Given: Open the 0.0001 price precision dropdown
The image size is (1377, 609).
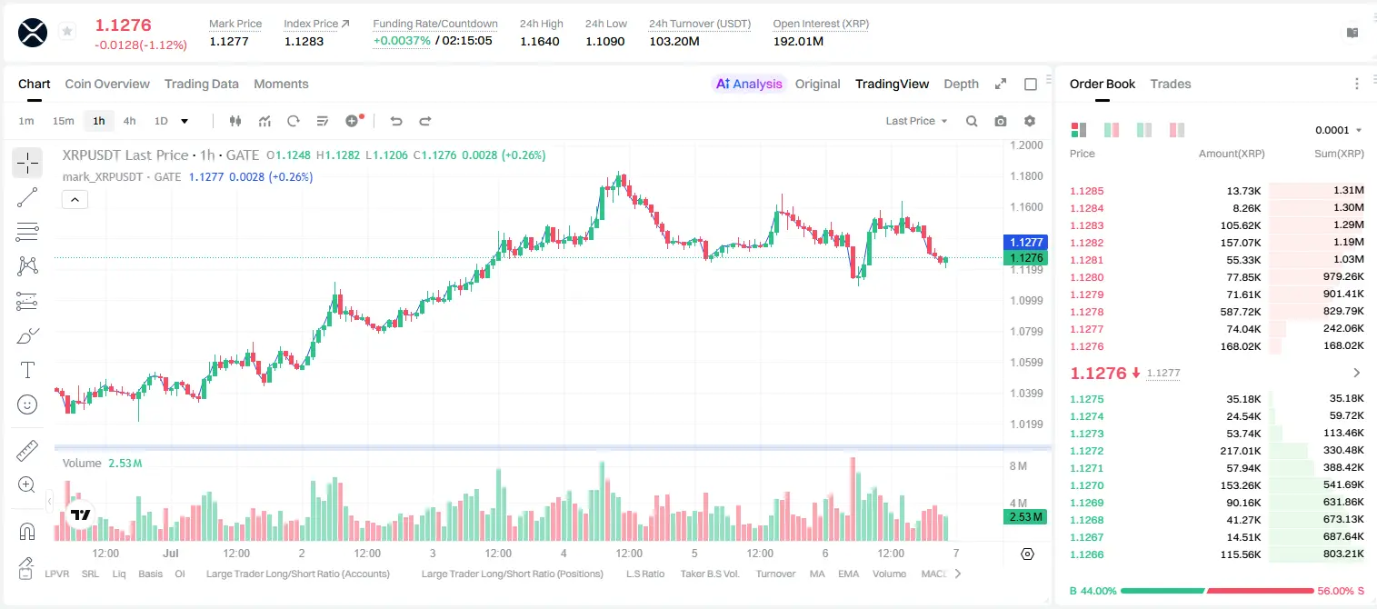Looking at the screenshot, I should pos(1339,130).
